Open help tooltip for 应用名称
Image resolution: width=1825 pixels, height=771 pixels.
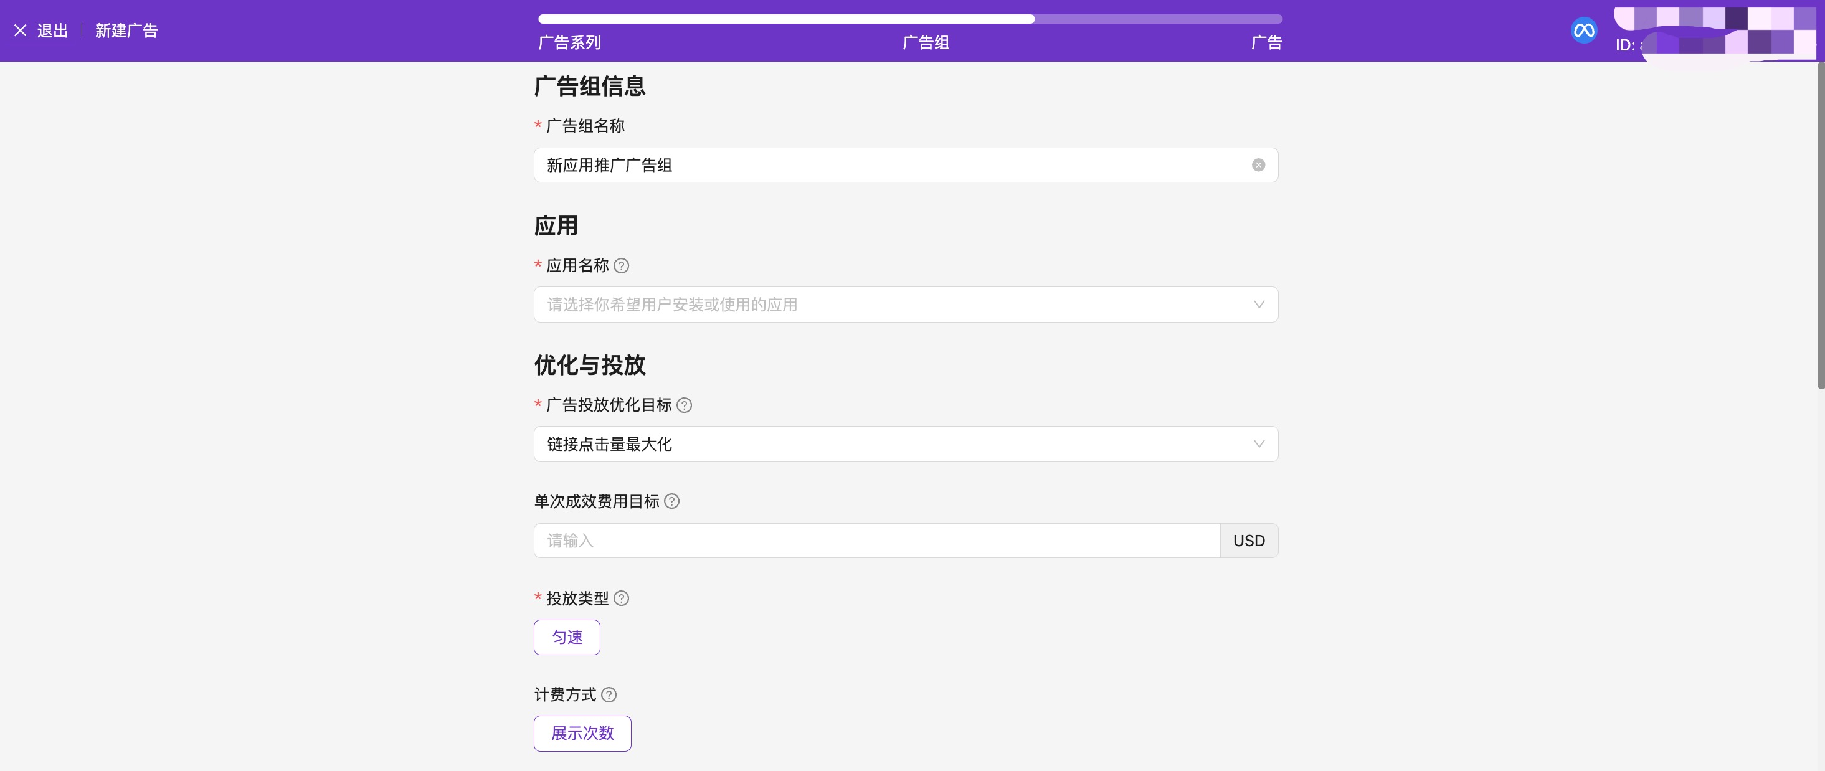(x=622, y=266)
